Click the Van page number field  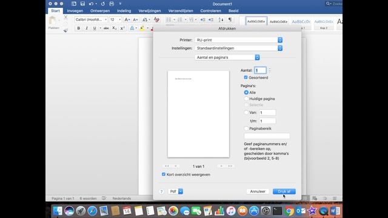(267, 113)
